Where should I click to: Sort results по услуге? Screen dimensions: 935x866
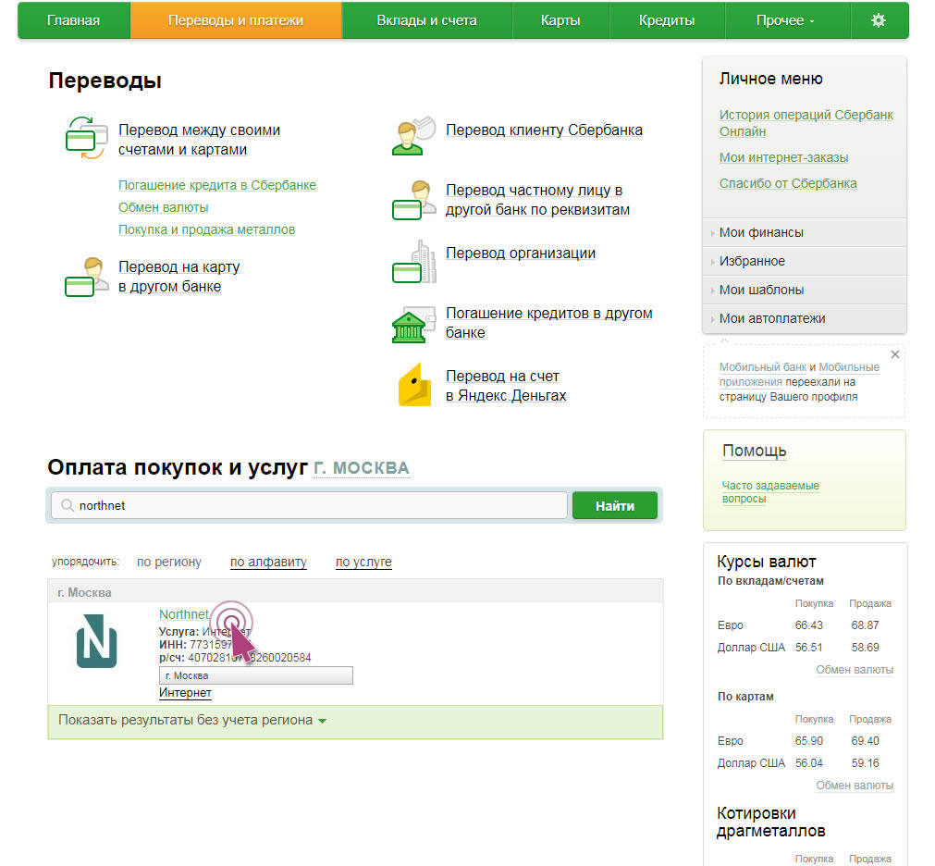click(363, 562)
